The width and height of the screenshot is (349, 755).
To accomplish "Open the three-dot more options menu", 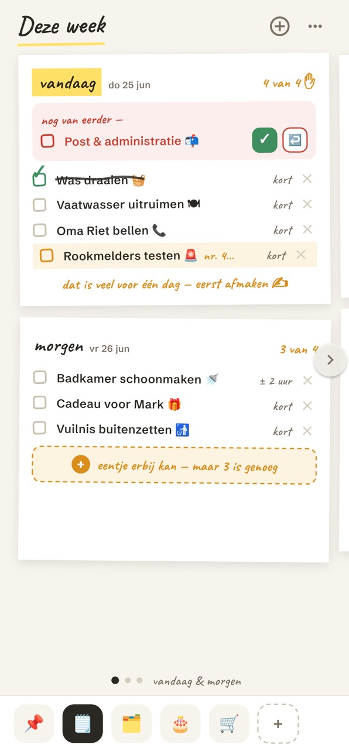I will tap(315, 26).
